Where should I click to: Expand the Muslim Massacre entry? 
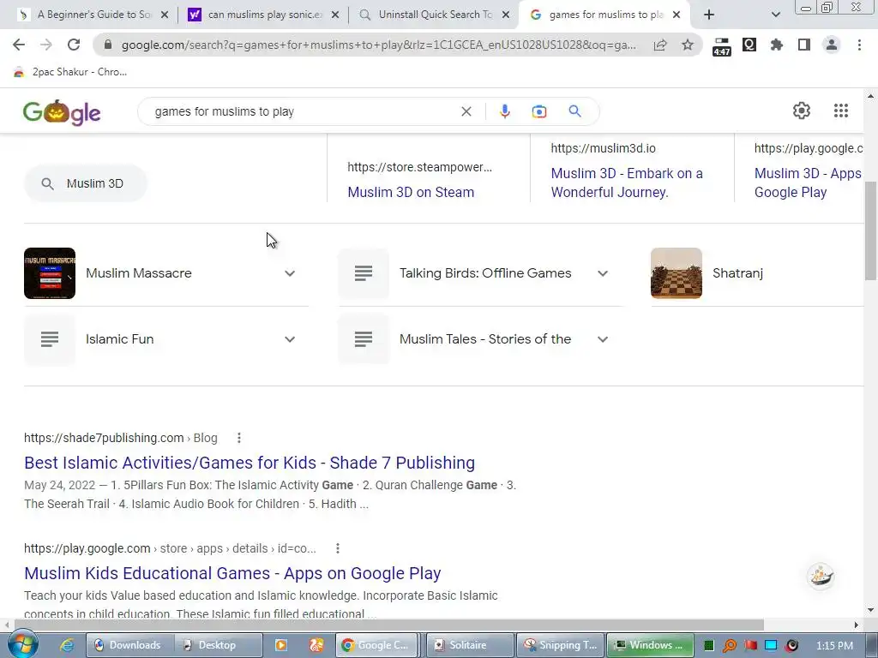click(290, 273)
